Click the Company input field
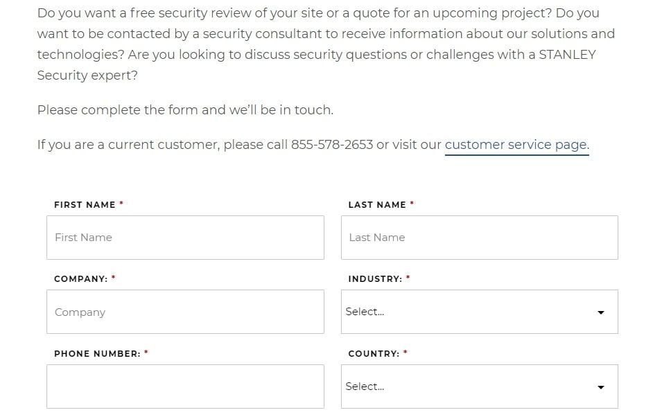 (185, 312)
